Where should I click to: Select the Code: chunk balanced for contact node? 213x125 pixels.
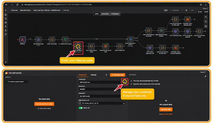[x=148, y=31]
